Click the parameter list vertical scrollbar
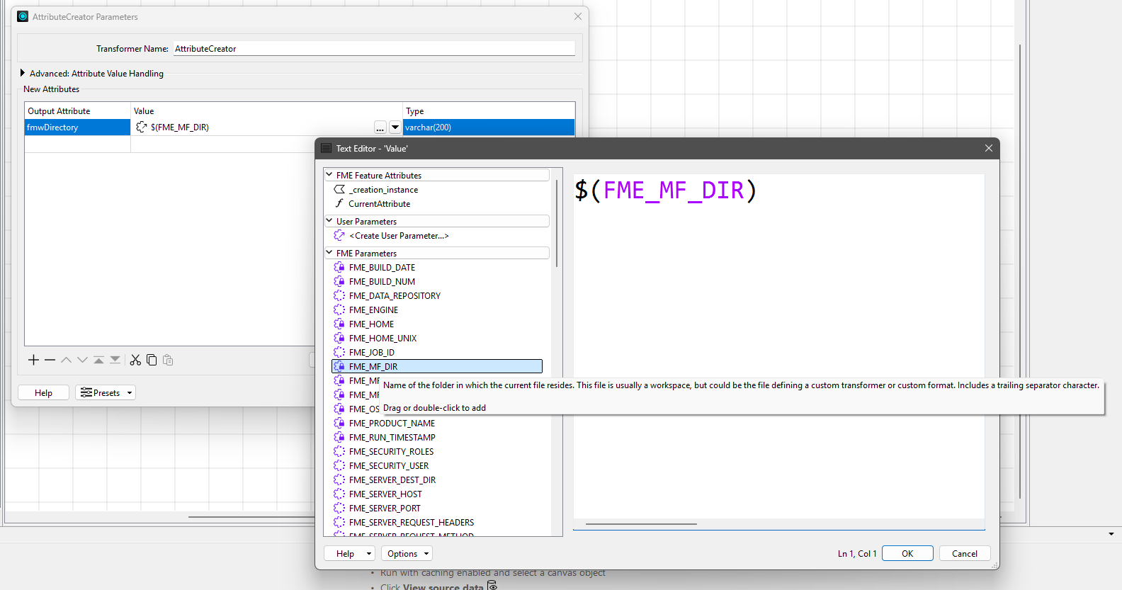The image size is (1122, 590). (x=557, y=222)
